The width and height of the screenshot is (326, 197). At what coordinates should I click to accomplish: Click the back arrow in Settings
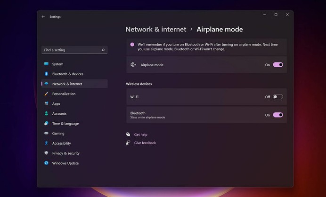click(43, 16)
